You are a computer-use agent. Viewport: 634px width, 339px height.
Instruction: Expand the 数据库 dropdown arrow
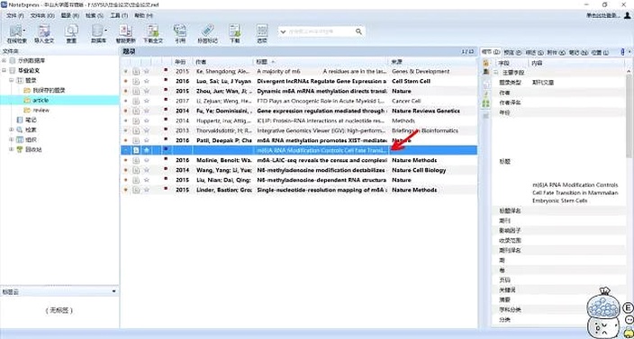tap(106, 31)
